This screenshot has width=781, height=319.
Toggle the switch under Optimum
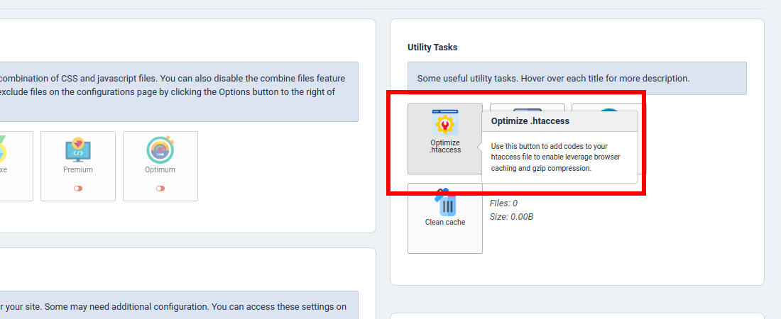[160, 189]
